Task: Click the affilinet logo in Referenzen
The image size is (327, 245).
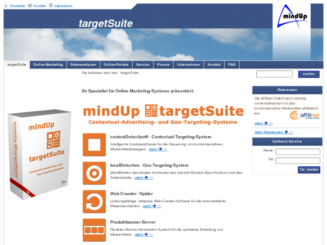Action: click(305, 115)
